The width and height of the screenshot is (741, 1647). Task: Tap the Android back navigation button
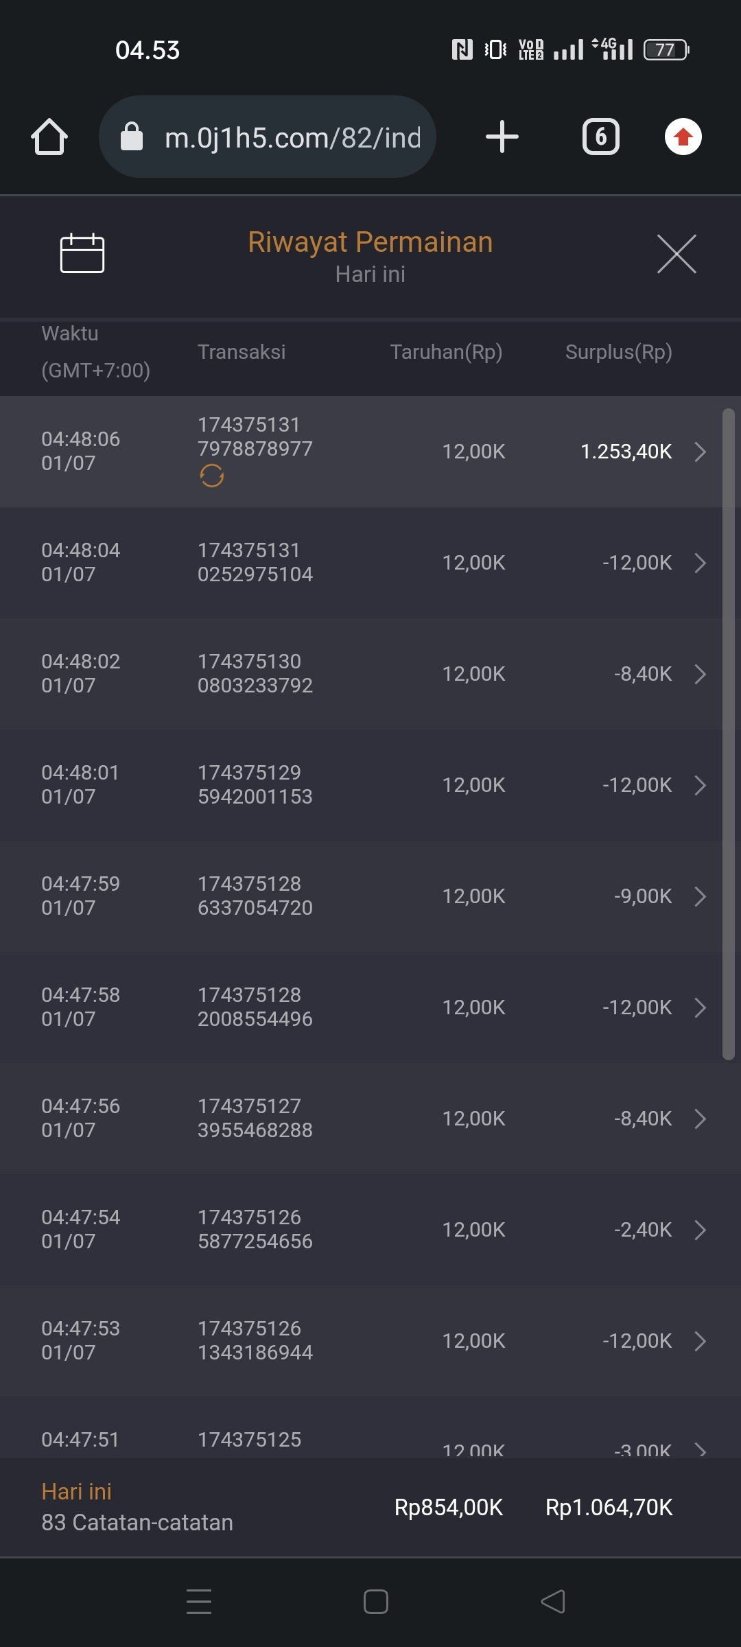(x=553, y=1602)
